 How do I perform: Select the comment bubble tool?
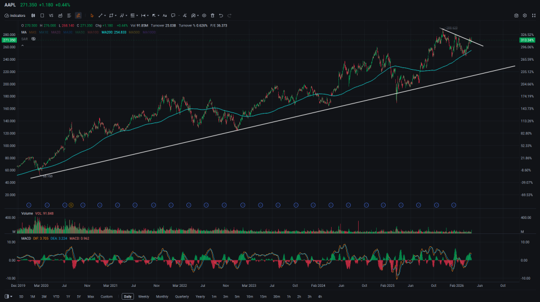(x=173, y=16)
